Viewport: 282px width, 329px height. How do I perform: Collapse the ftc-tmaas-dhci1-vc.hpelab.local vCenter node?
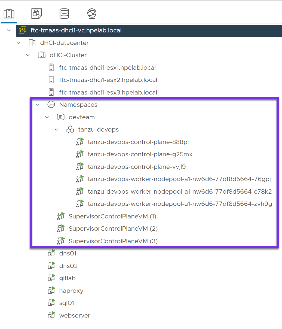pos(9,30)
